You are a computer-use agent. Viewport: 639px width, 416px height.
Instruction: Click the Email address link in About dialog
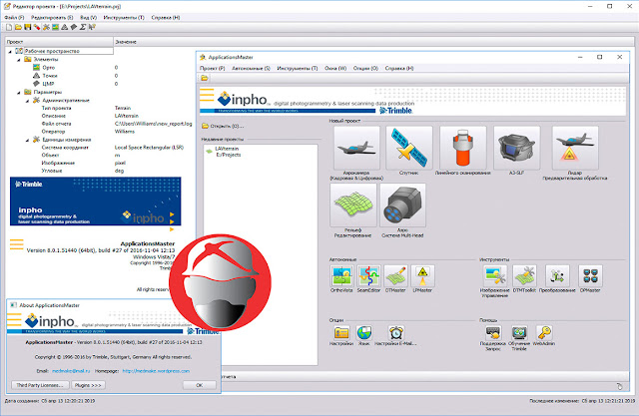point(71,371)
